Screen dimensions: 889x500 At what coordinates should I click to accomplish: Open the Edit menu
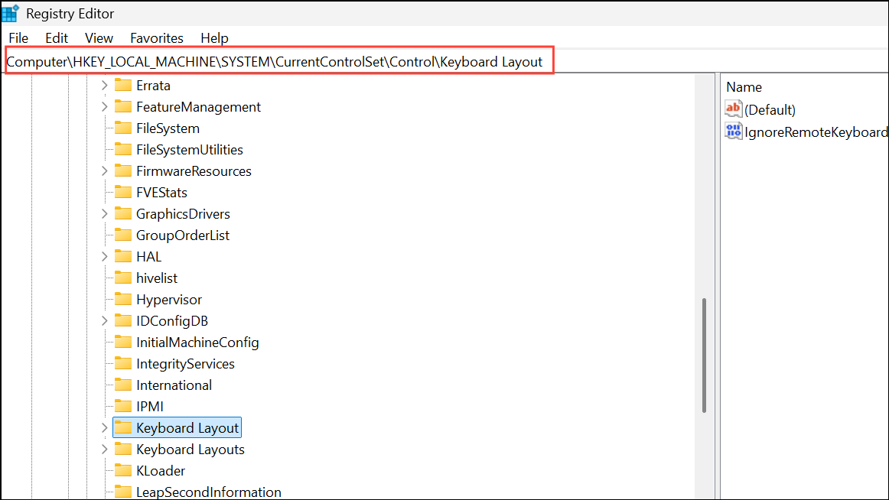pos(56,37)
